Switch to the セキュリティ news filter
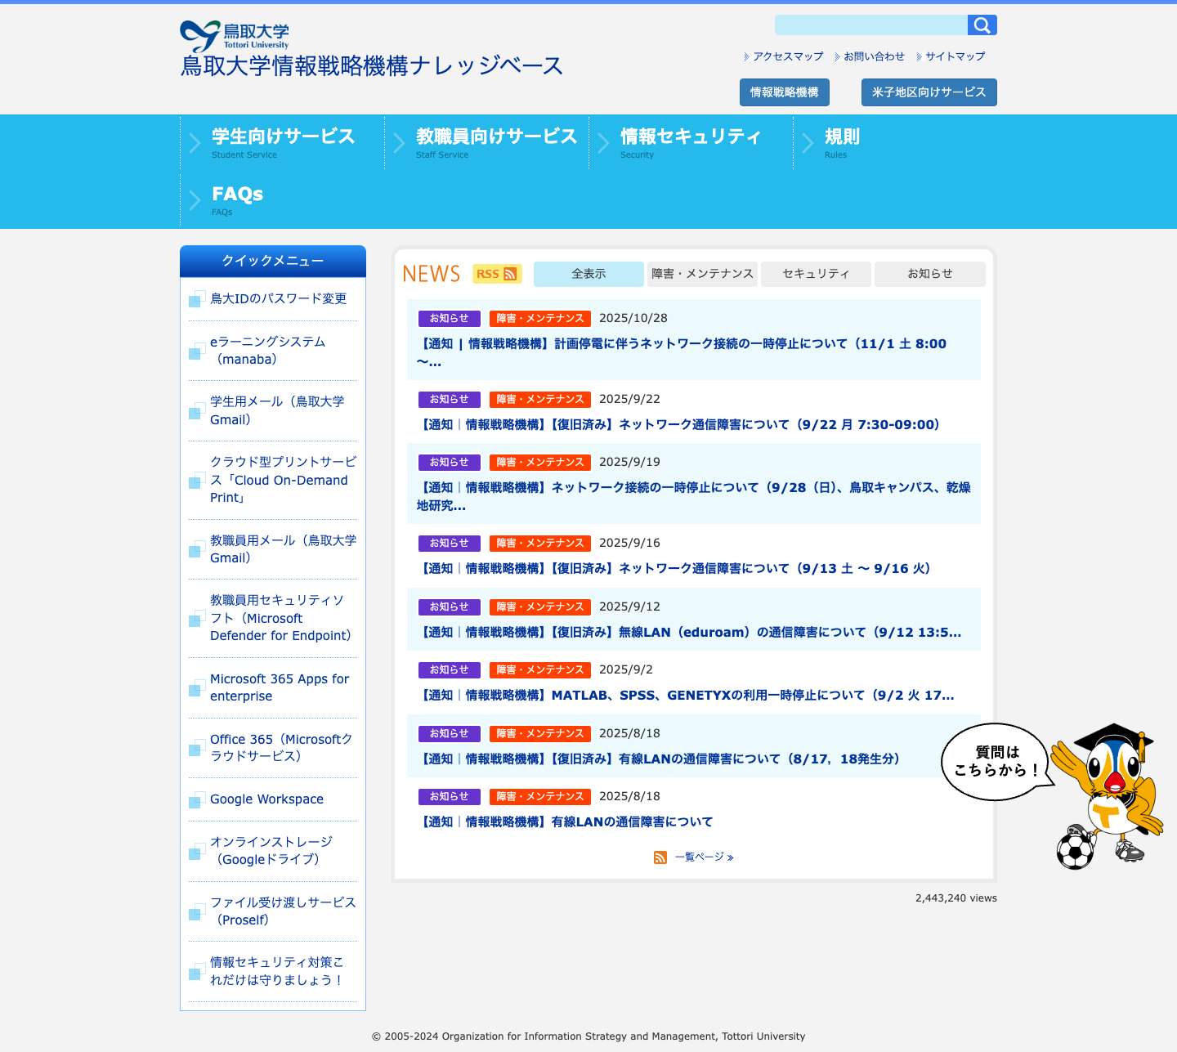 [816, 274]
